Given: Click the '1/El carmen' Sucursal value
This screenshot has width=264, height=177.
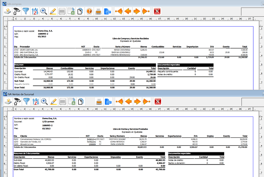Looking at the screenshot, I should tap(48, 121).
